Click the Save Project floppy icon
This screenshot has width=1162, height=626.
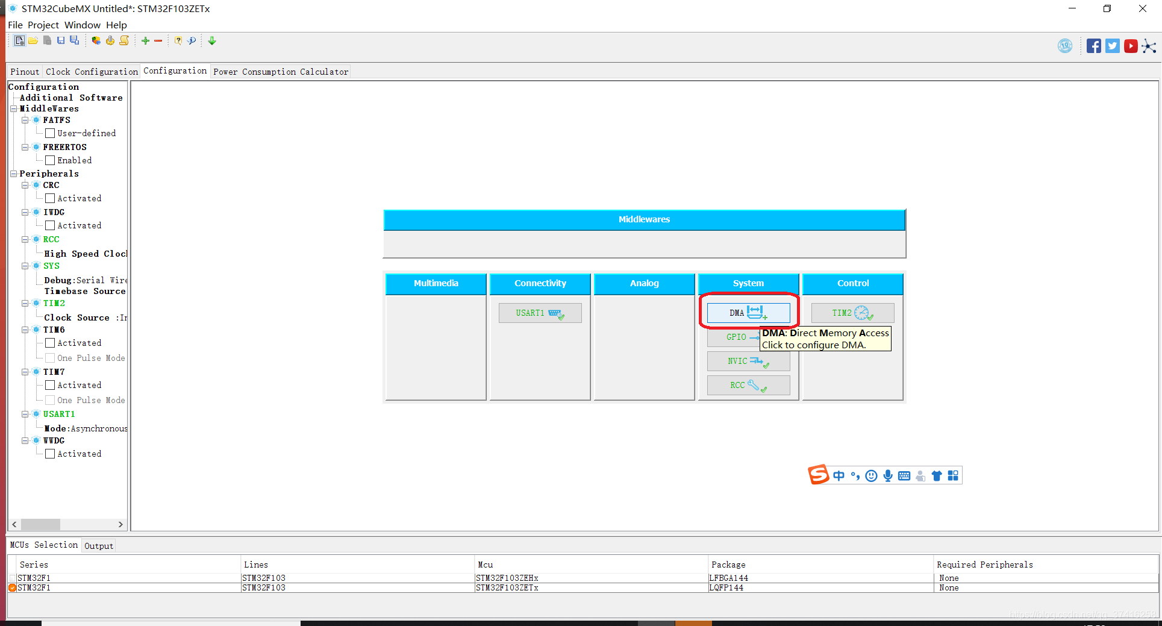61,40
